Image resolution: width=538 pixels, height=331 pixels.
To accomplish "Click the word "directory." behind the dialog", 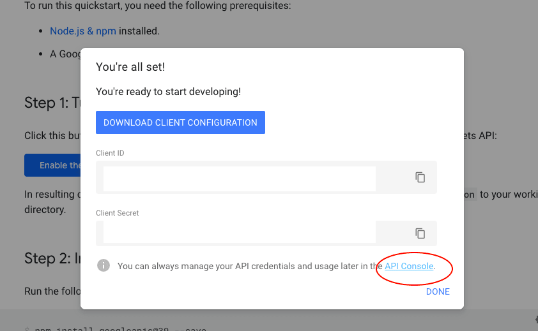I will (x=45, y=210).
